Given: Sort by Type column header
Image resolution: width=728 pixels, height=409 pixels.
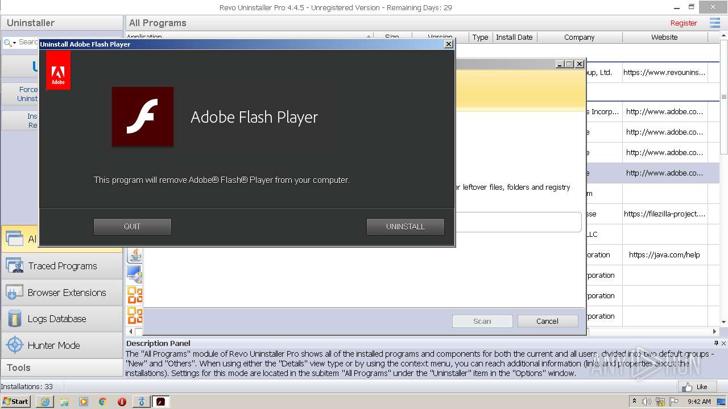Looking at the screenshot, I should 480,37.
